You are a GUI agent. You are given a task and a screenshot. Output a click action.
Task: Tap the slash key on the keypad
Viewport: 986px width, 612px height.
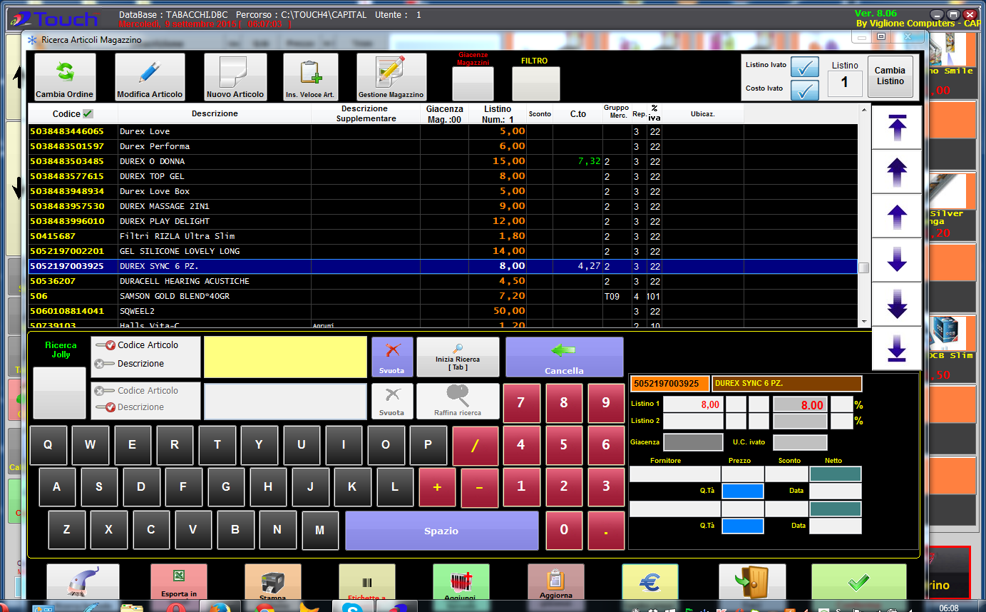coord(476,446)
